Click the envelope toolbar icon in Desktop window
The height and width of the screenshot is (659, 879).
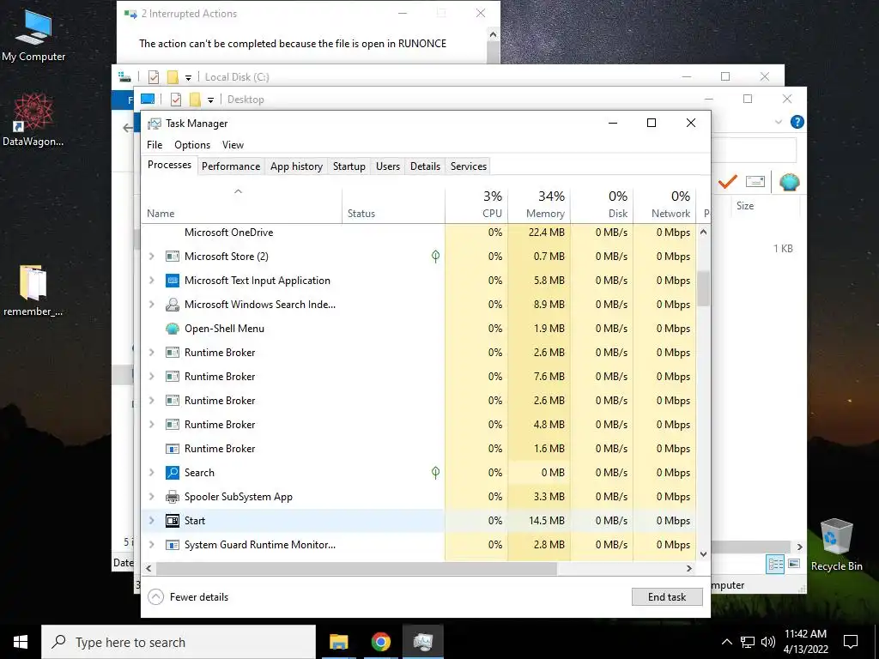(x=755, y=182)
